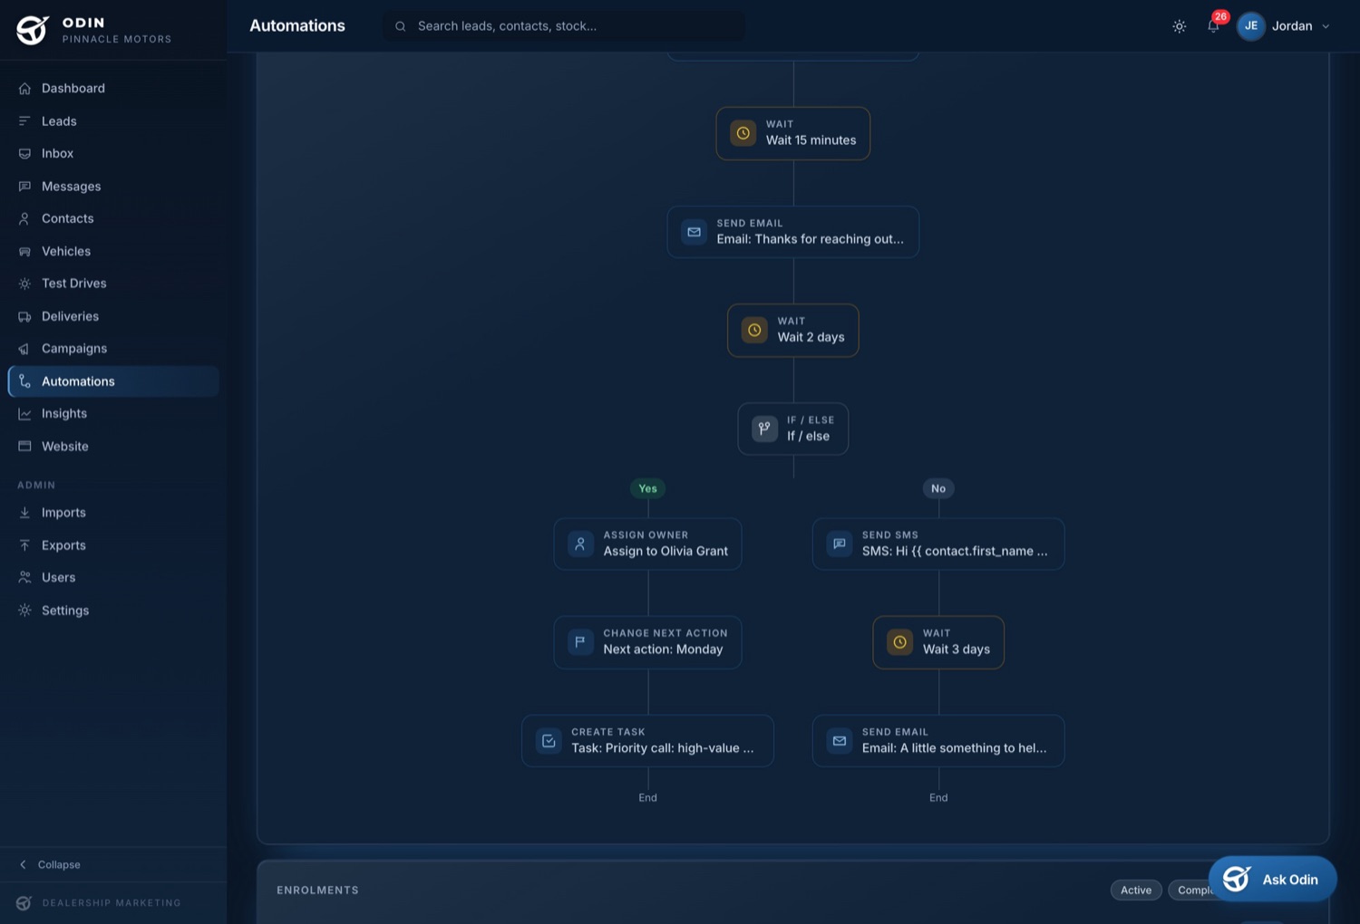Click the No branch label
The image size is (1360, 924).
[938, 488]
